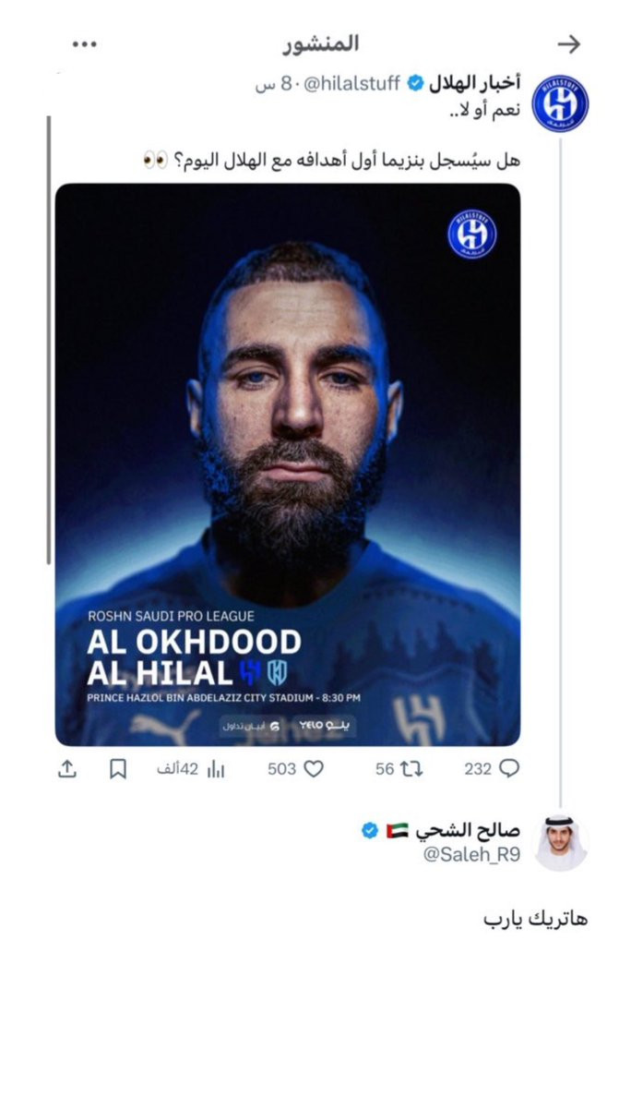Viewport: 643px width, 1108px height.
Task: Click the 232 replies count
Action: (x=477, y=769)
